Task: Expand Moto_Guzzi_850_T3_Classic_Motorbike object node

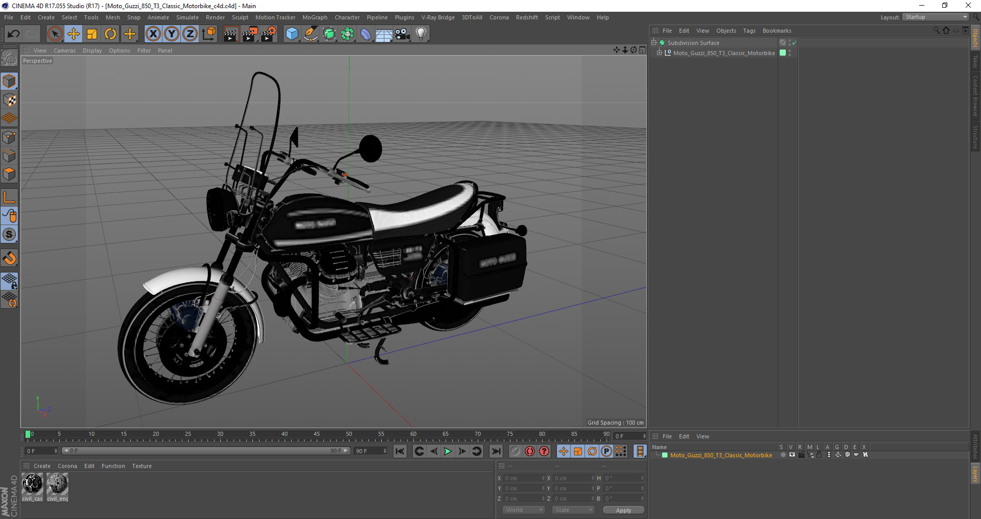Action: click(x=660, y=53)
